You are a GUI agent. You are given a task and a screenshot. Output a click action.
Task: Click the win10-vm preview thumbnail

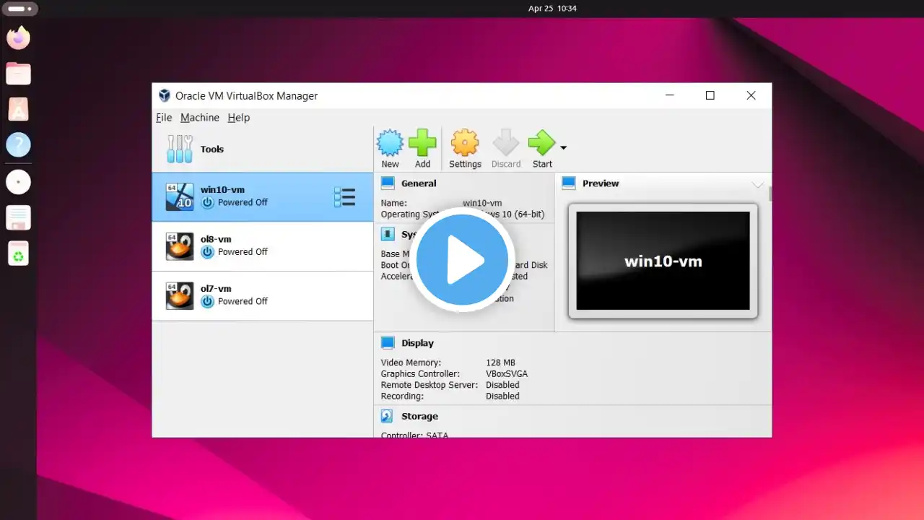point(663,261)
